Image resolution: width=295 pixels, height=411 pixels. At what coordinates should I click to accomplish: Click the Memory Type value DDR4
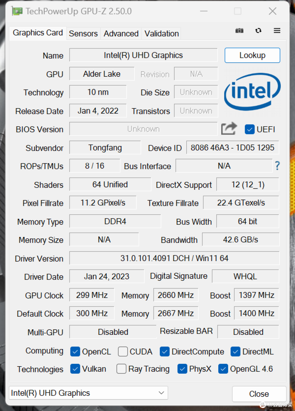[x=115, y=221]
